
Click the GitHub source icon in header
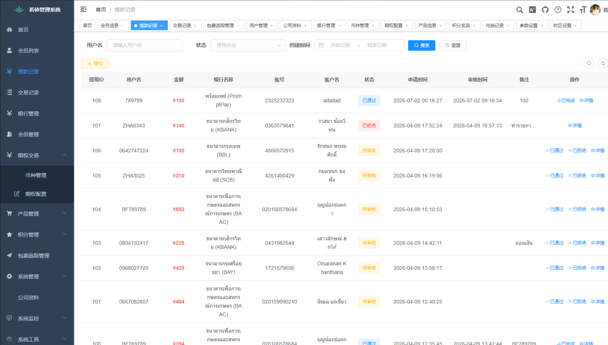click(545, 10)
